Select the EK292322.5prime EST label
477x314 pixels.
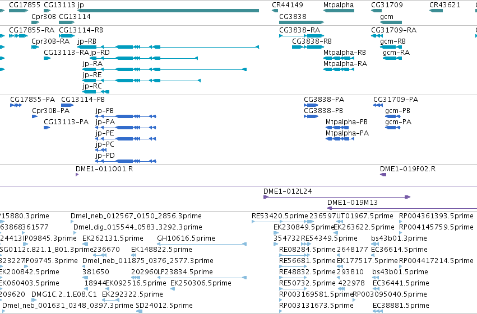point(133,294)
